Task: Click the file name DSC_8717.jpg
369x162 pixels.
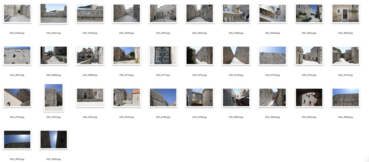Action: coord(163,75)
